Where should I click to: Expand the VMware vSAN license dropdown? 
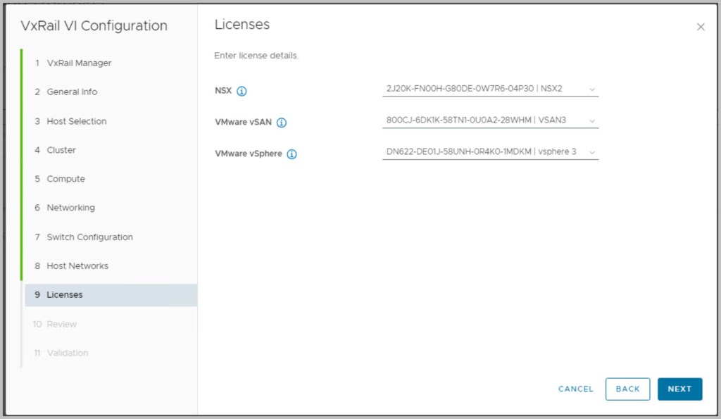click(490, 120)
